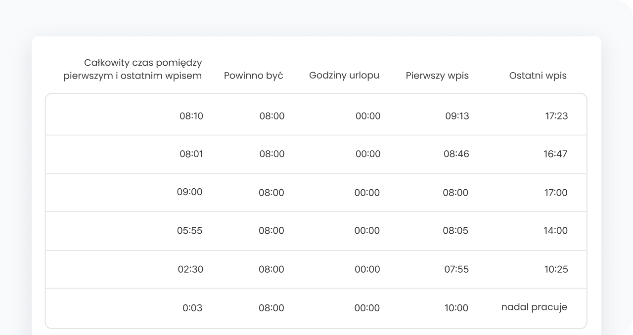The image size is (633, 335).
Task: Click the 'Powinno być' column header
Action: click(253, 76)
